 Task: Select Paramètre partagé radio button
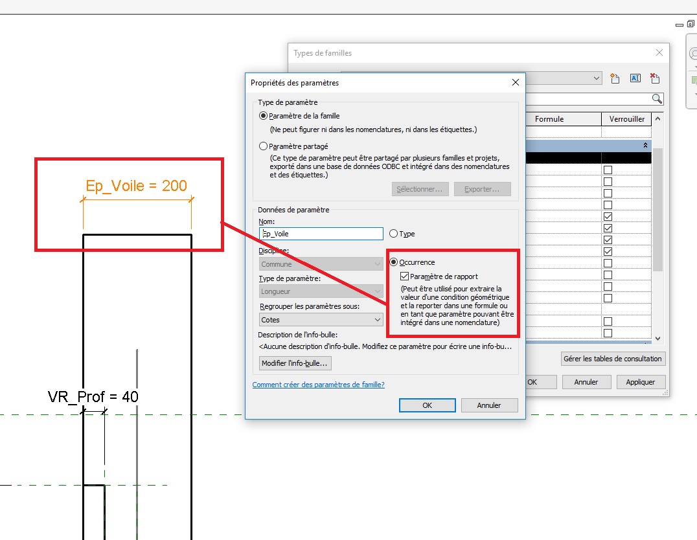click(263, 146)
